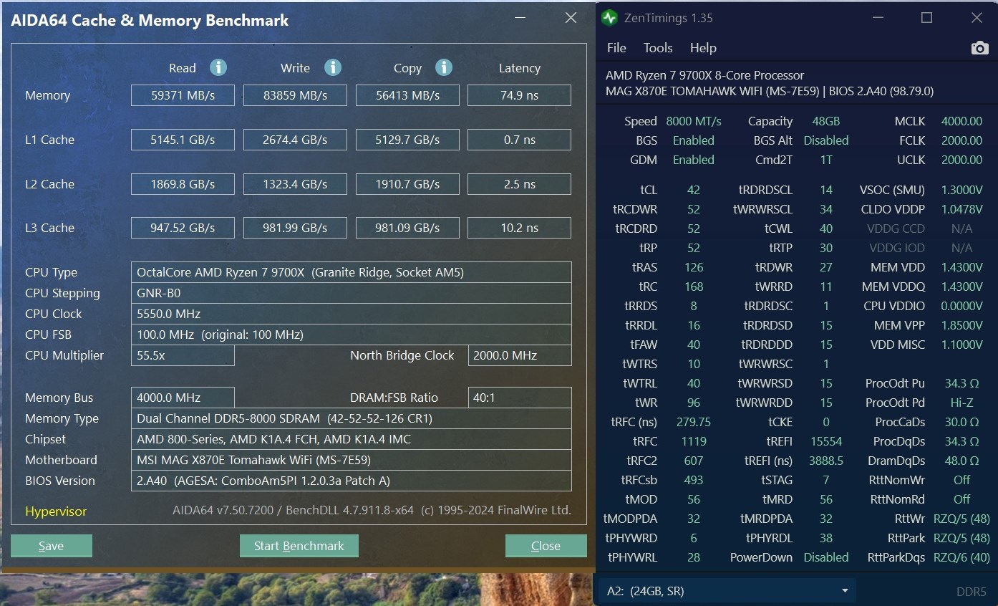Close the ZenTimings window
Viewport: 998px width, 606px height.
tap(977, 18)
